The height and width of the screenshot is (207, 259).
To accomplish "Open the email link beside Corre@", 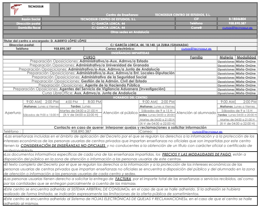I will [237, 28].
